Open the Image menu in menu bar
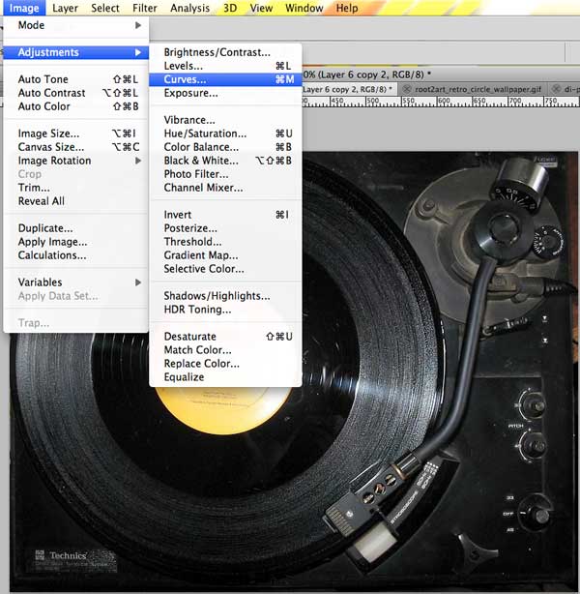The height and width of the screenshot is (594, 580). 24,8
